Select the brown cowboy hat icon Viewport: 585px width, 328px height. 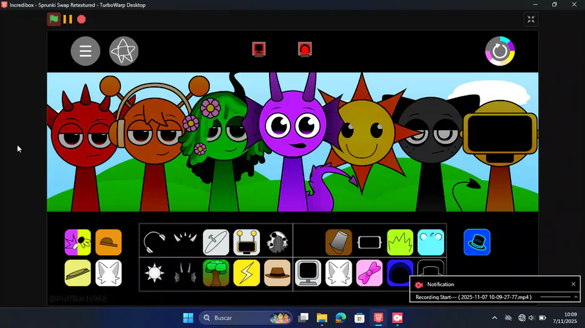tap(277, 273)
